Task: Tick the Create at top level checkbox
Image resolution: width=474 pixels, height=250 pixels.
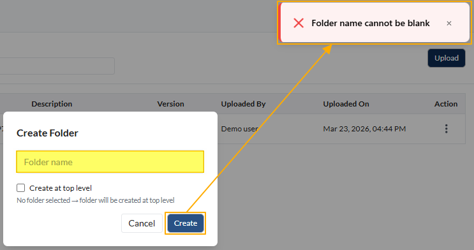Action: coord(20,188)
